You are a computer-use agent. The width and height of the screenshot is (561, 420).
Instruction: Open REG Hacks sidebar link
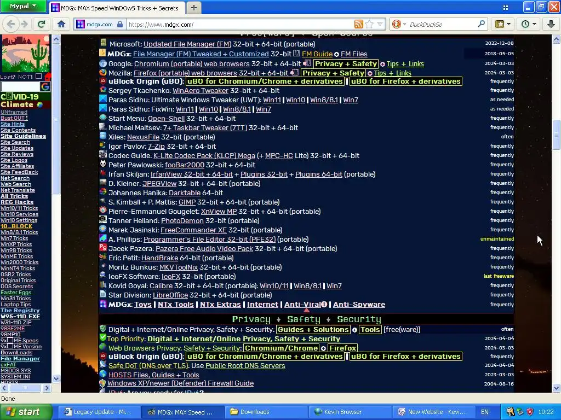point(17,202)
